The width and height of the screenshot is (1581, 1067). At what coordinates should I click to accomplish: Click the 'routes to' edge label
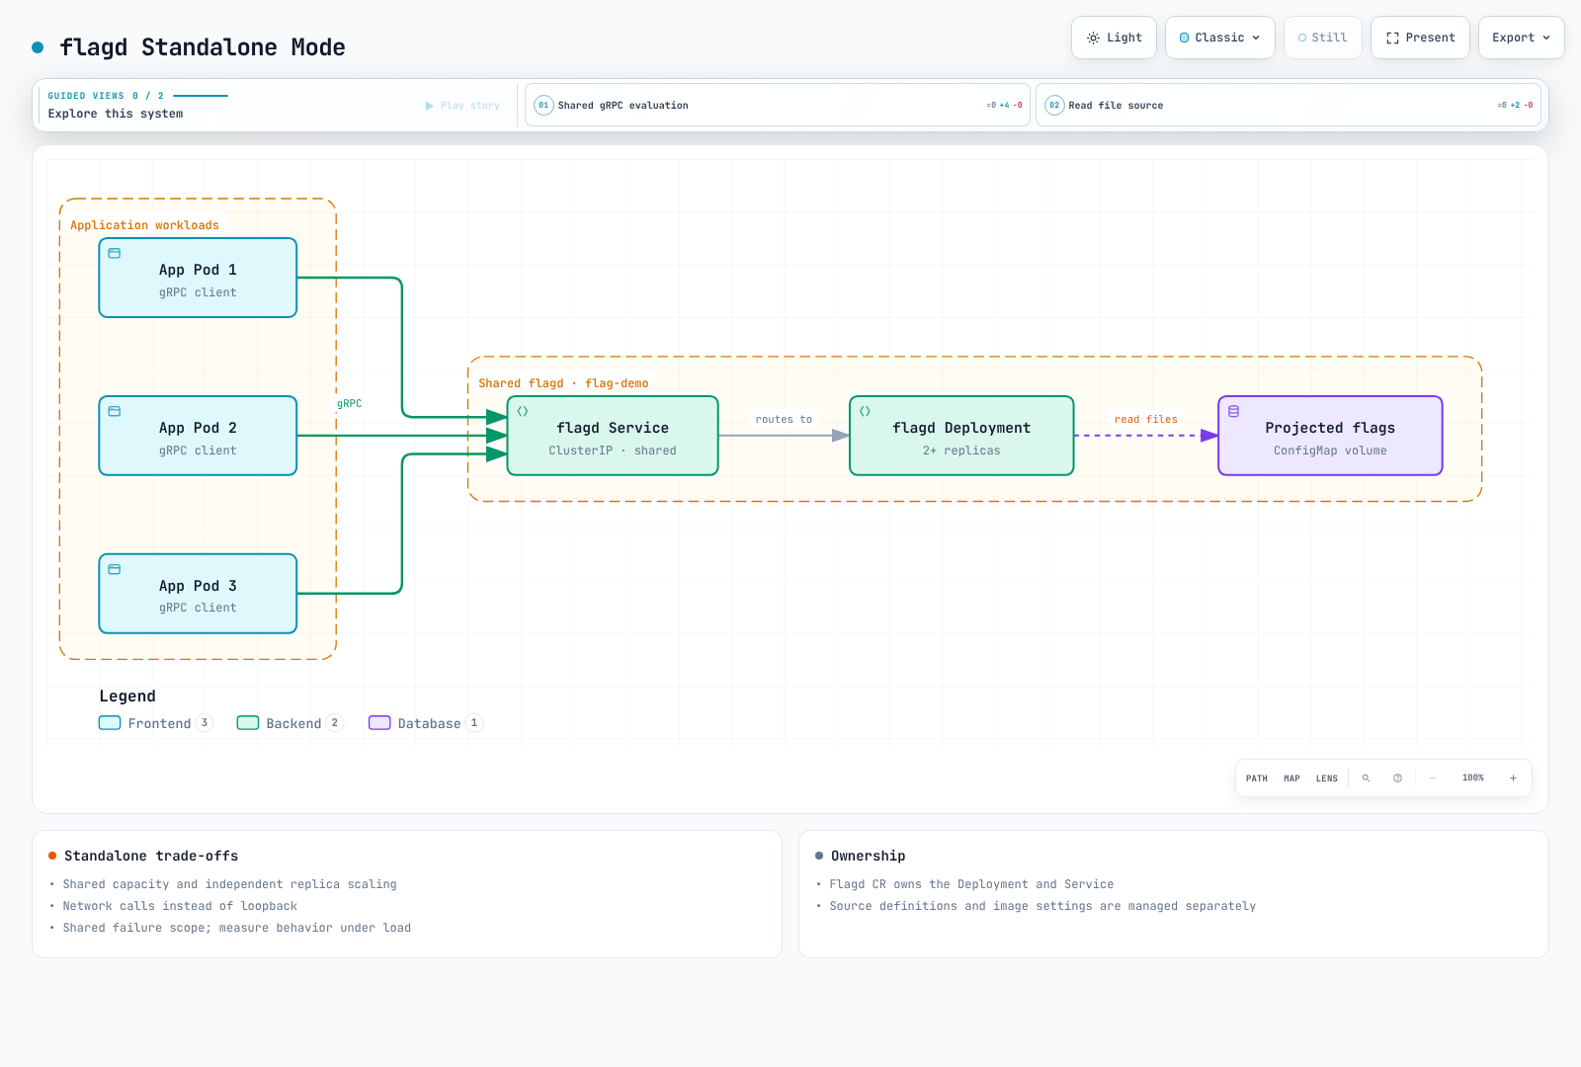[784, 420]
